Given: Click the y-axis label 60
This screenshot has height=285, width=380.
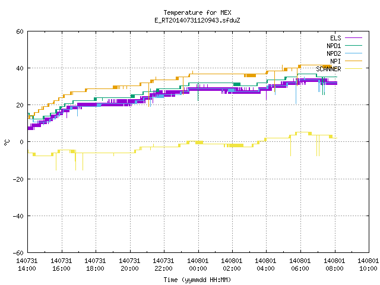Looking at the screenshot, I should (x=20, y=31).
